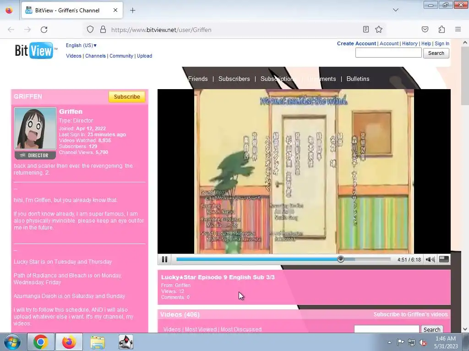Click the yellow Subscribe button
This screenshot has height=351, width=469.
127,97
